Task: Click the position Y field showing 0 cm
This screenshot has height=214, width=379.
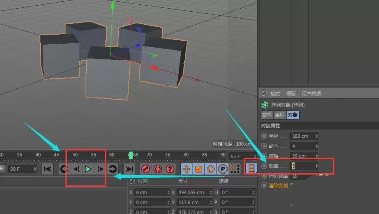Action: [152, 202]
